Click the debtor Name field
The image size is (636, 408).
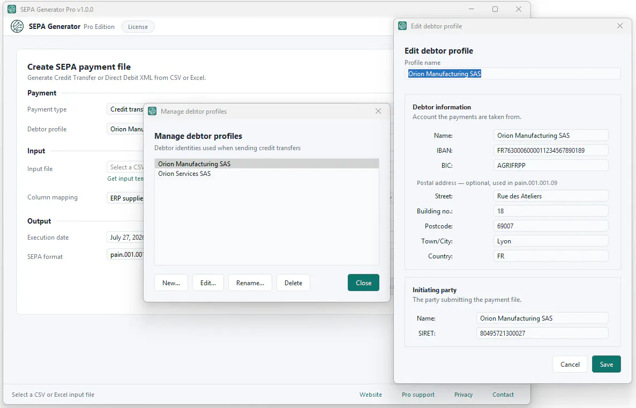pyautogui.click(x=551, y=135)
